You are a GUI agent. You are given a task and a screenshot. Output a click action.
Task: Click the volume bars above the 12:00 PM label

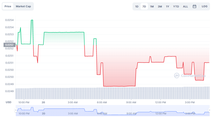tap(160, 93)
